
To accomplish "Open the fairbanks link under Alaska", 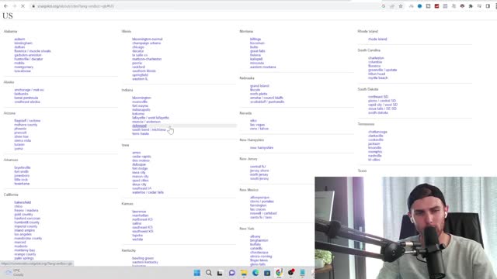I will coord(21,94).
